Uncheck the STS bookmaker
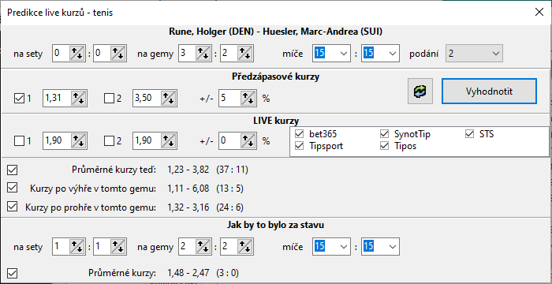This screenshot has height=284, width=552. 470,134
